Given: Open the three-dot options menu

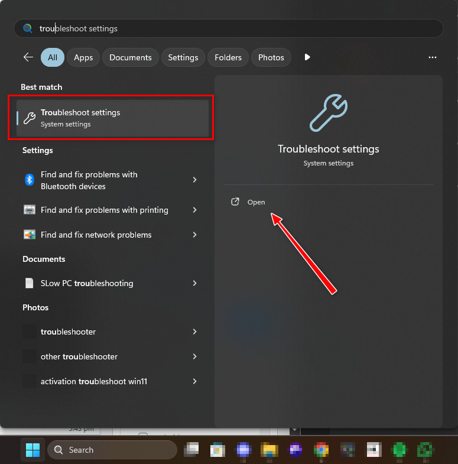Looking at the screenshot, I should point(433,57).
